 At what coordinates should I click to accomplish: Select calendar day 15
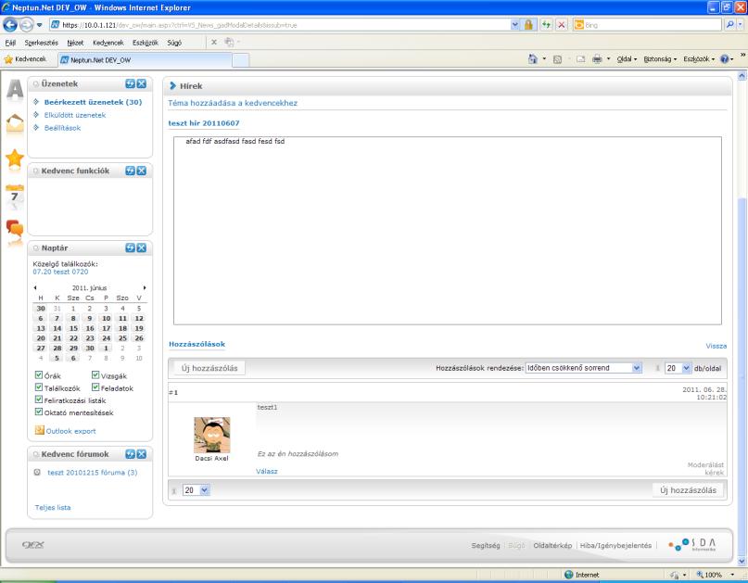(73, 328)
